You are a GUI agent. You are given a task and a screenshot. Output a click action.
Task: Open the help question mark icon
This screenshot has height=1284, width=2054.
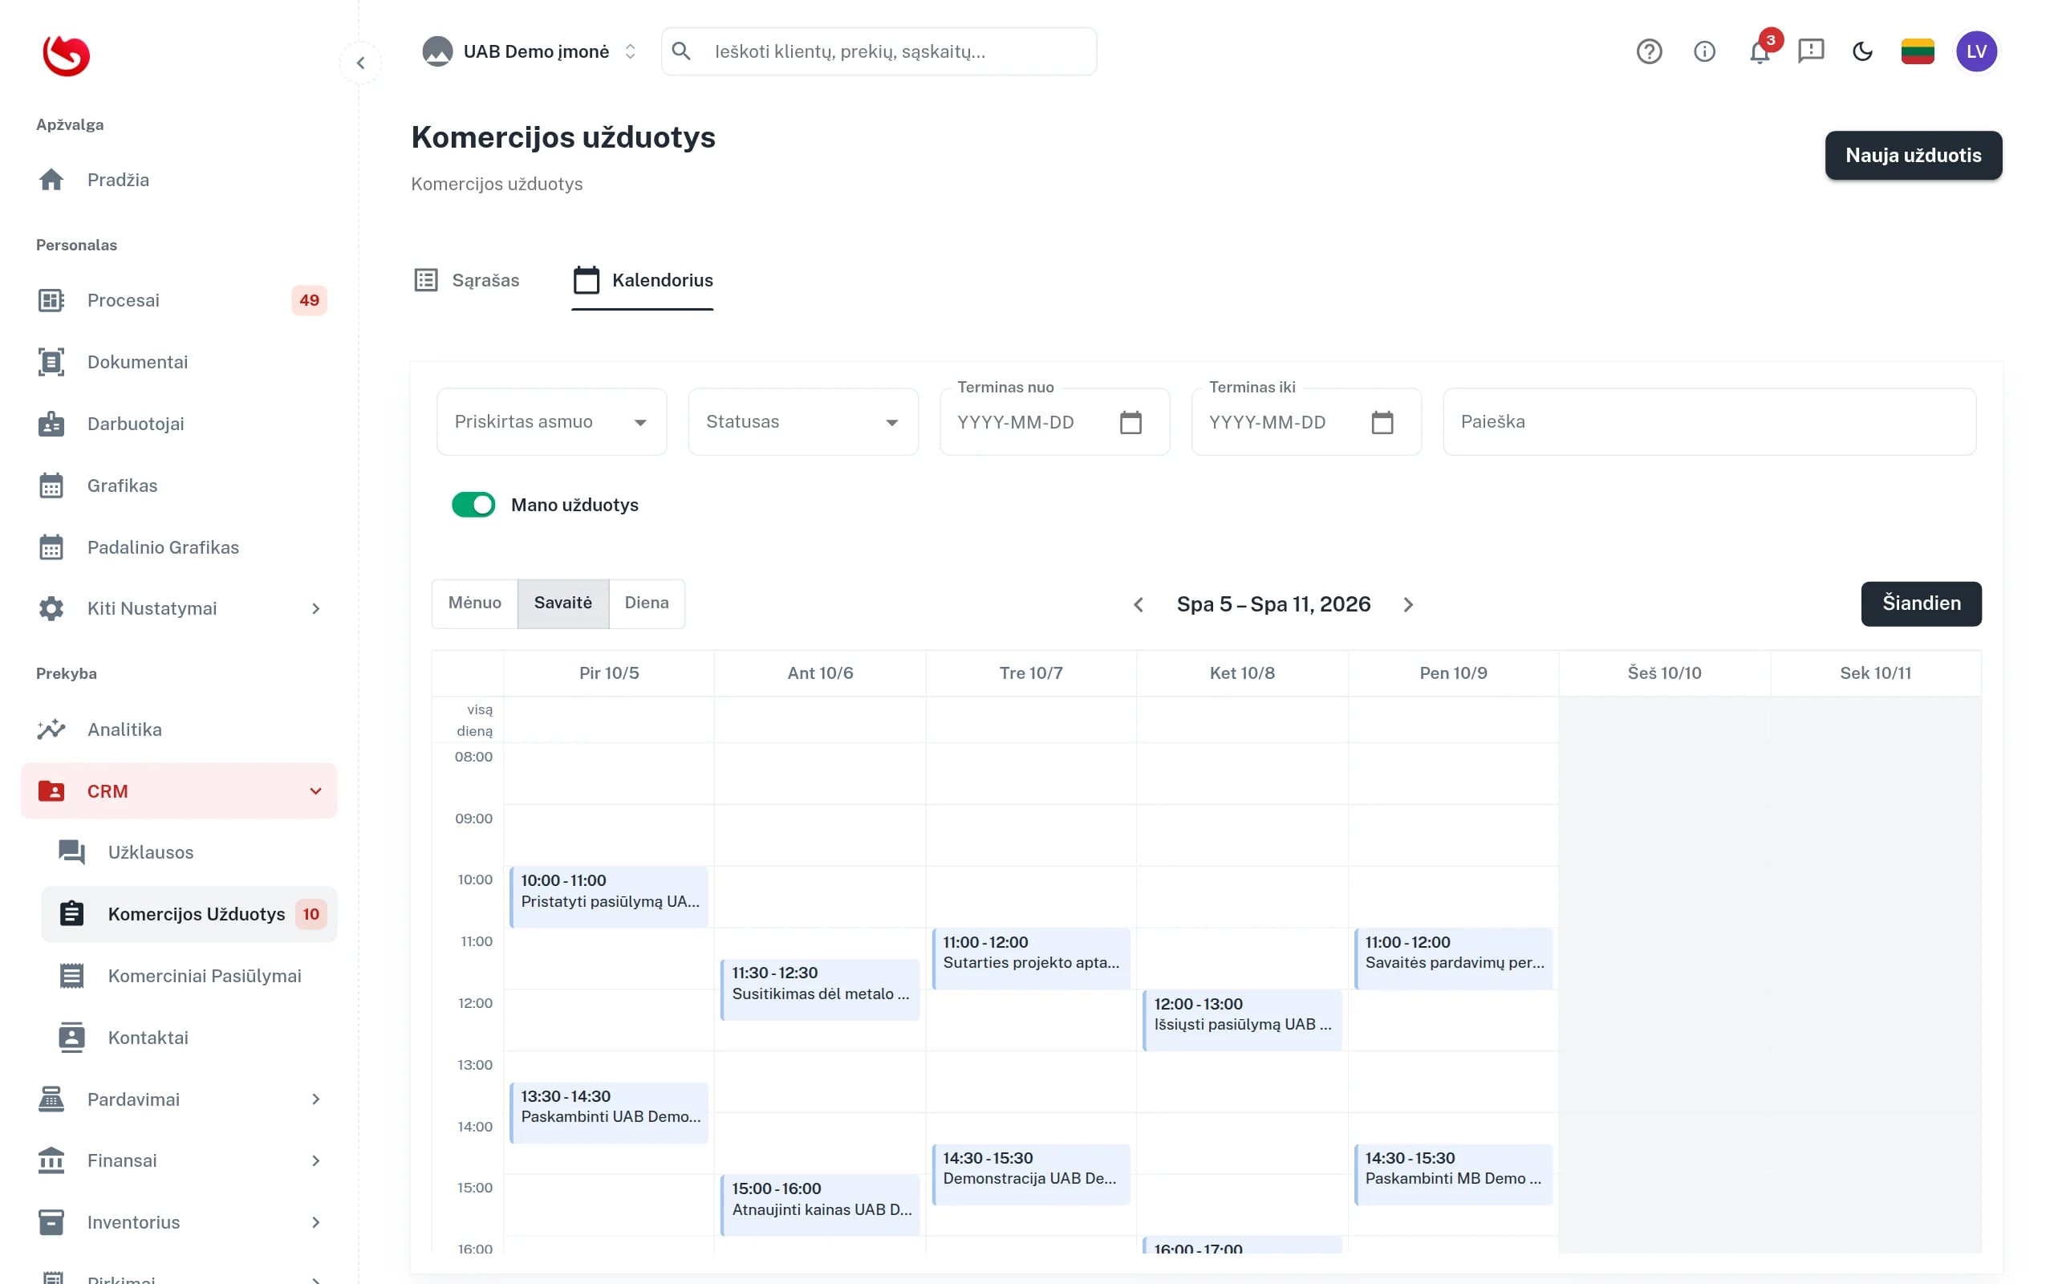[x=1648, y=52]
